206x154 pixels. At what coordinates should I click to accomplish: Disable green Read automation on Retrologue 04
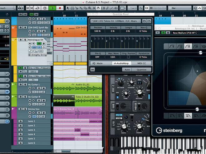[x=39, y=43]
